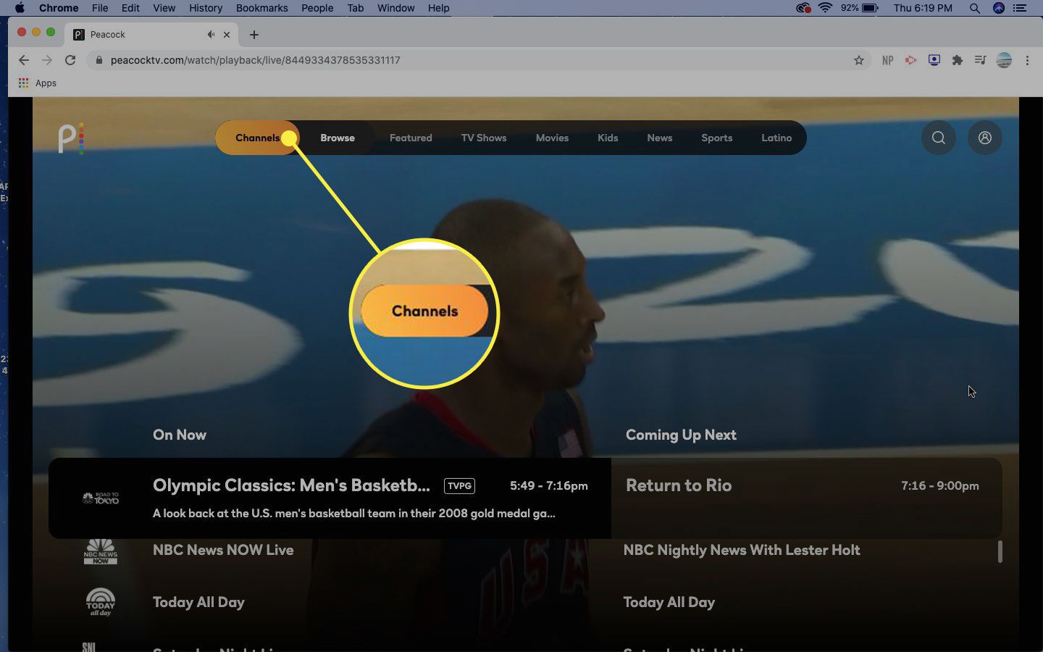Image resolution: width=1043 pixels, height=652 pixels.
Task: Click the media control playlist icon
Action: [x=980, y=60]
